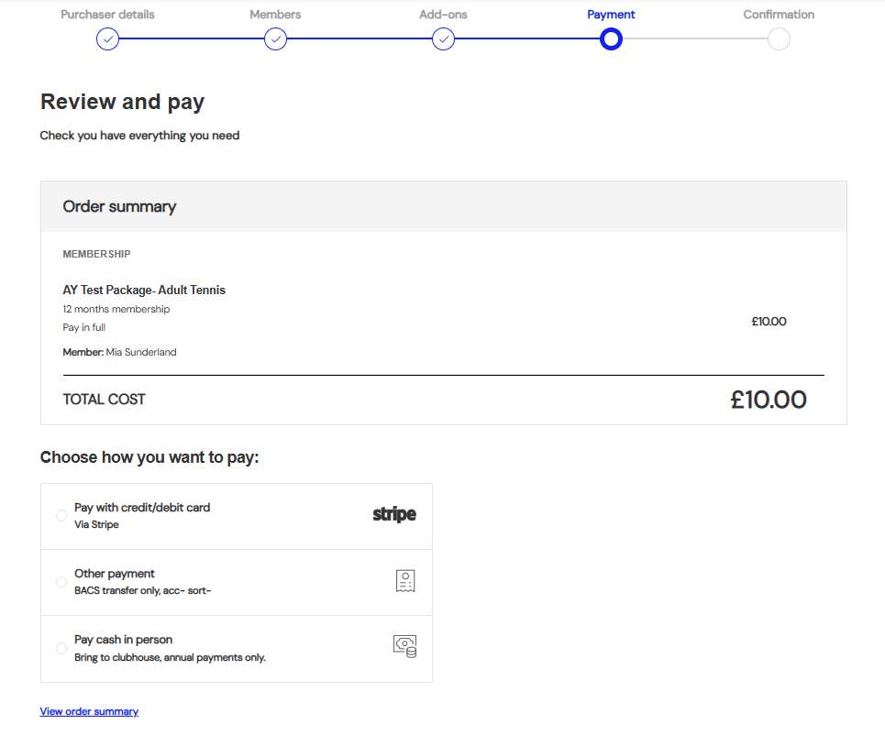Click the active Payment step circle
885x746 pixels.
[611, 38]
